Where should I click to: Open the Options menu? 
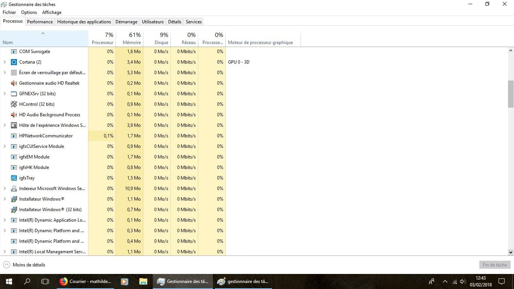(29, 12)
